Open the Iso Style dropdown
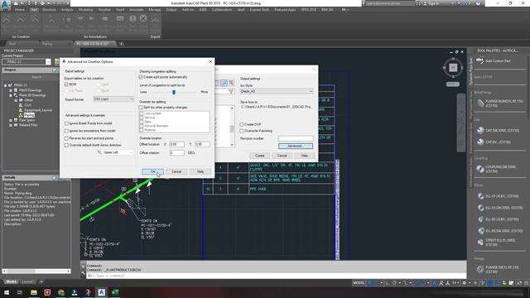530x298 pixels. (276, 91)
